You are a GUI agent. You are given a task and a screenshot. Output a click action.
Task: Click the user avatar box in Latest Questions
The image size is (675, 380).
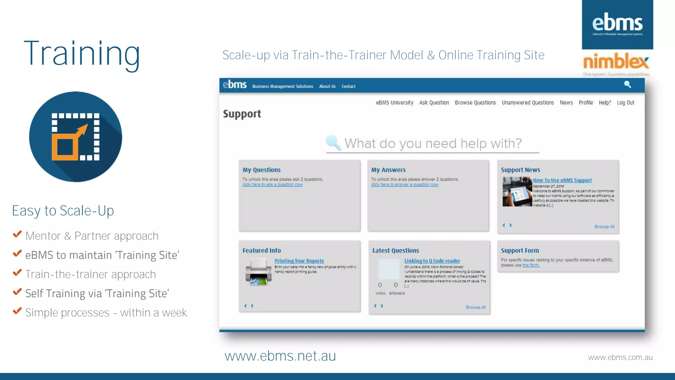[389, 269]
